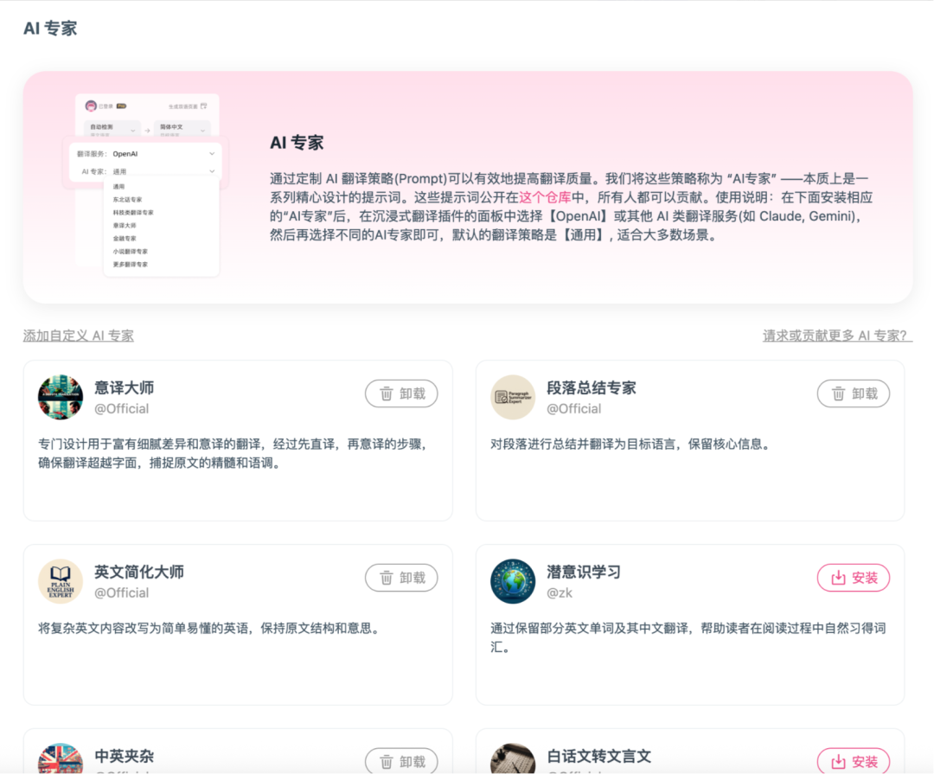The image size is (934, 774).
Task: Click the 段落总结专家 avatar icon
Action: click(513, 398)
